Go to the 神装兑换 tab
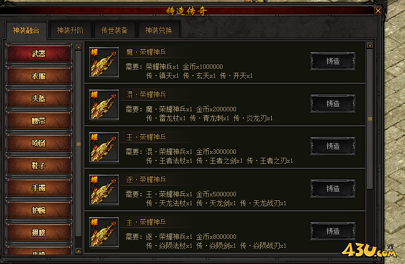Screen dimensions: 405x264 point(159,30)
